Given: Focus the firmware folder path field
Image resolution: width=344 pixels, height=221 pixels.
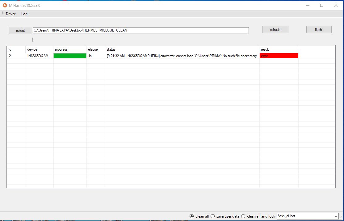Looking at the screenshot, I should (141, 30).
